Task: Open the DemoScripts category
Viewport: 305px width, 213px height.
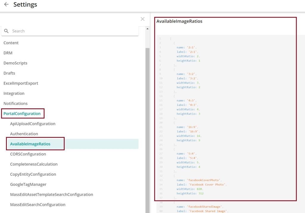Action: 15,63
